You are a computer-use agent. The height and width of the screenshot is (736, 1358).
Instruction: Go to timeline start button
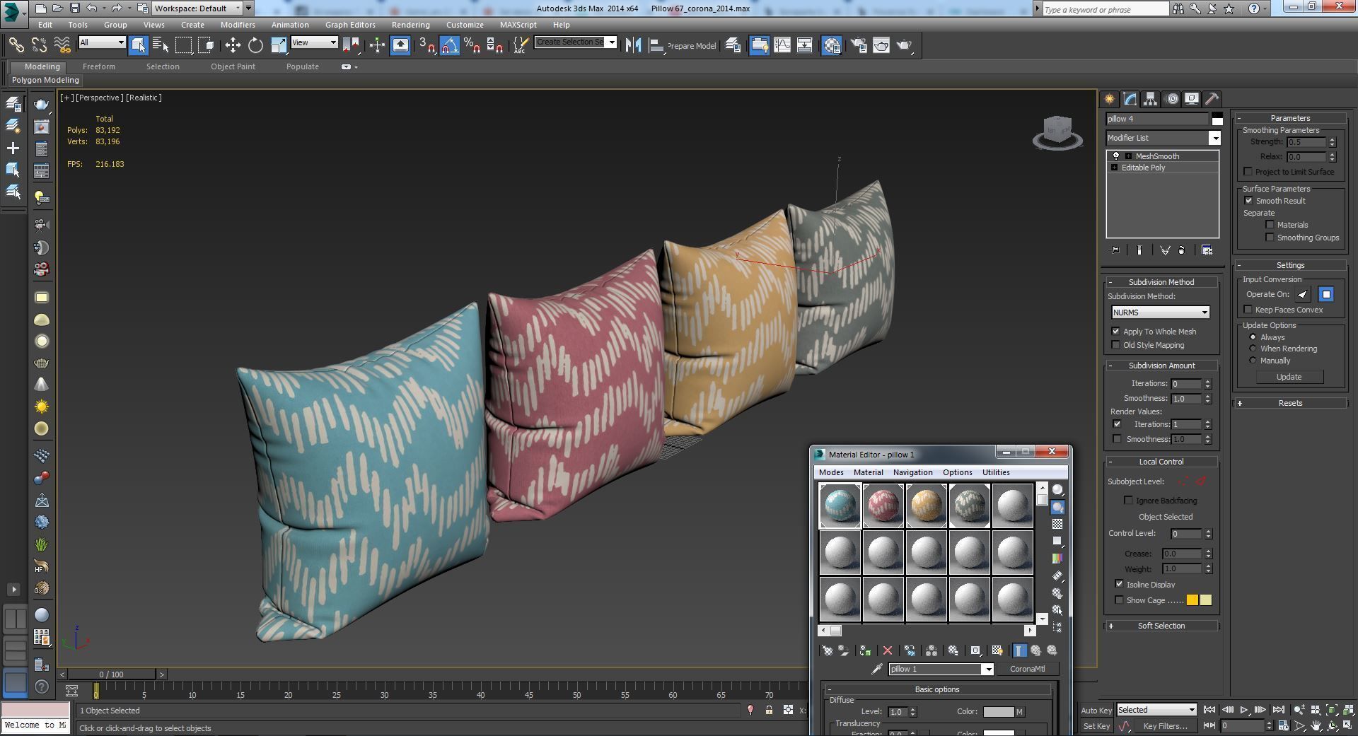(x=1210, y=710)
